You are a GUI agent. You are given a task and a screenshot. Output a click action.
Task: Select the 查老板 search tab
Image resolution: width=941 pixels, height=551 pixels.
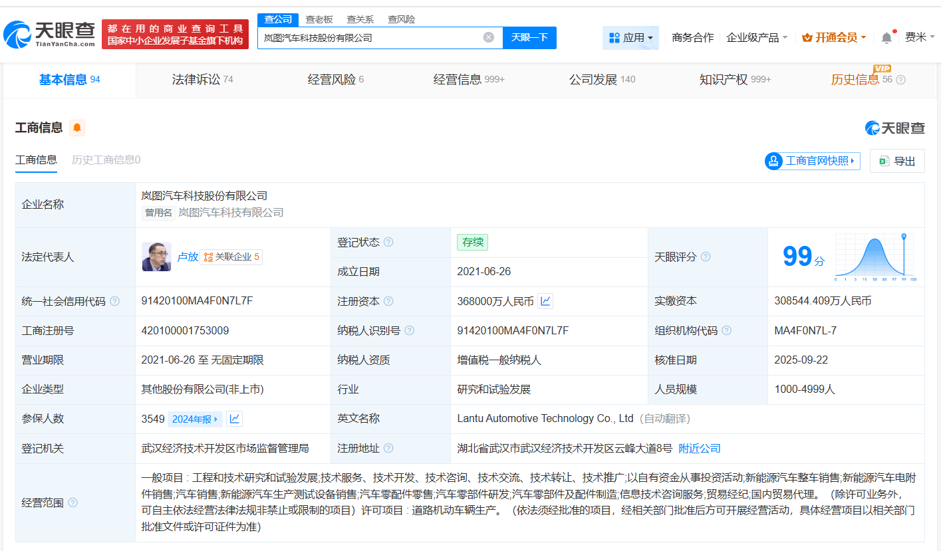(320, 19)
